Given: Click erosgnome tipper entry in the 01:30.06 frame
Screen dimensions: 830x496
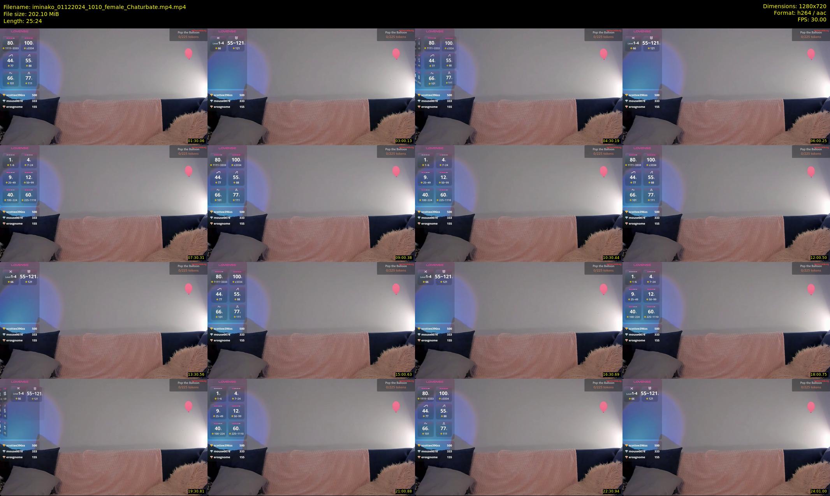Looking at the screenshot, I should coord(19,107).
